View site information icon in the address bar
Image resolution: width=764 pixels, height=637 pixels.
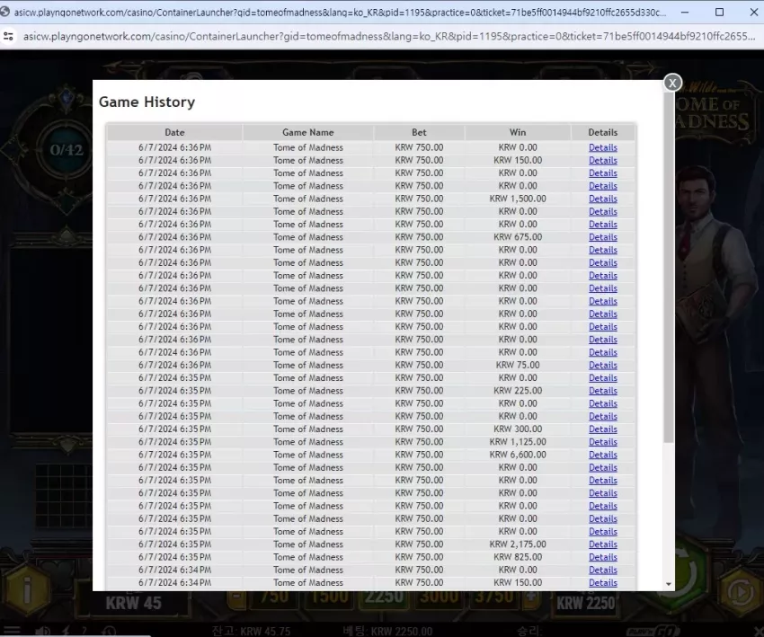[8, 36]
